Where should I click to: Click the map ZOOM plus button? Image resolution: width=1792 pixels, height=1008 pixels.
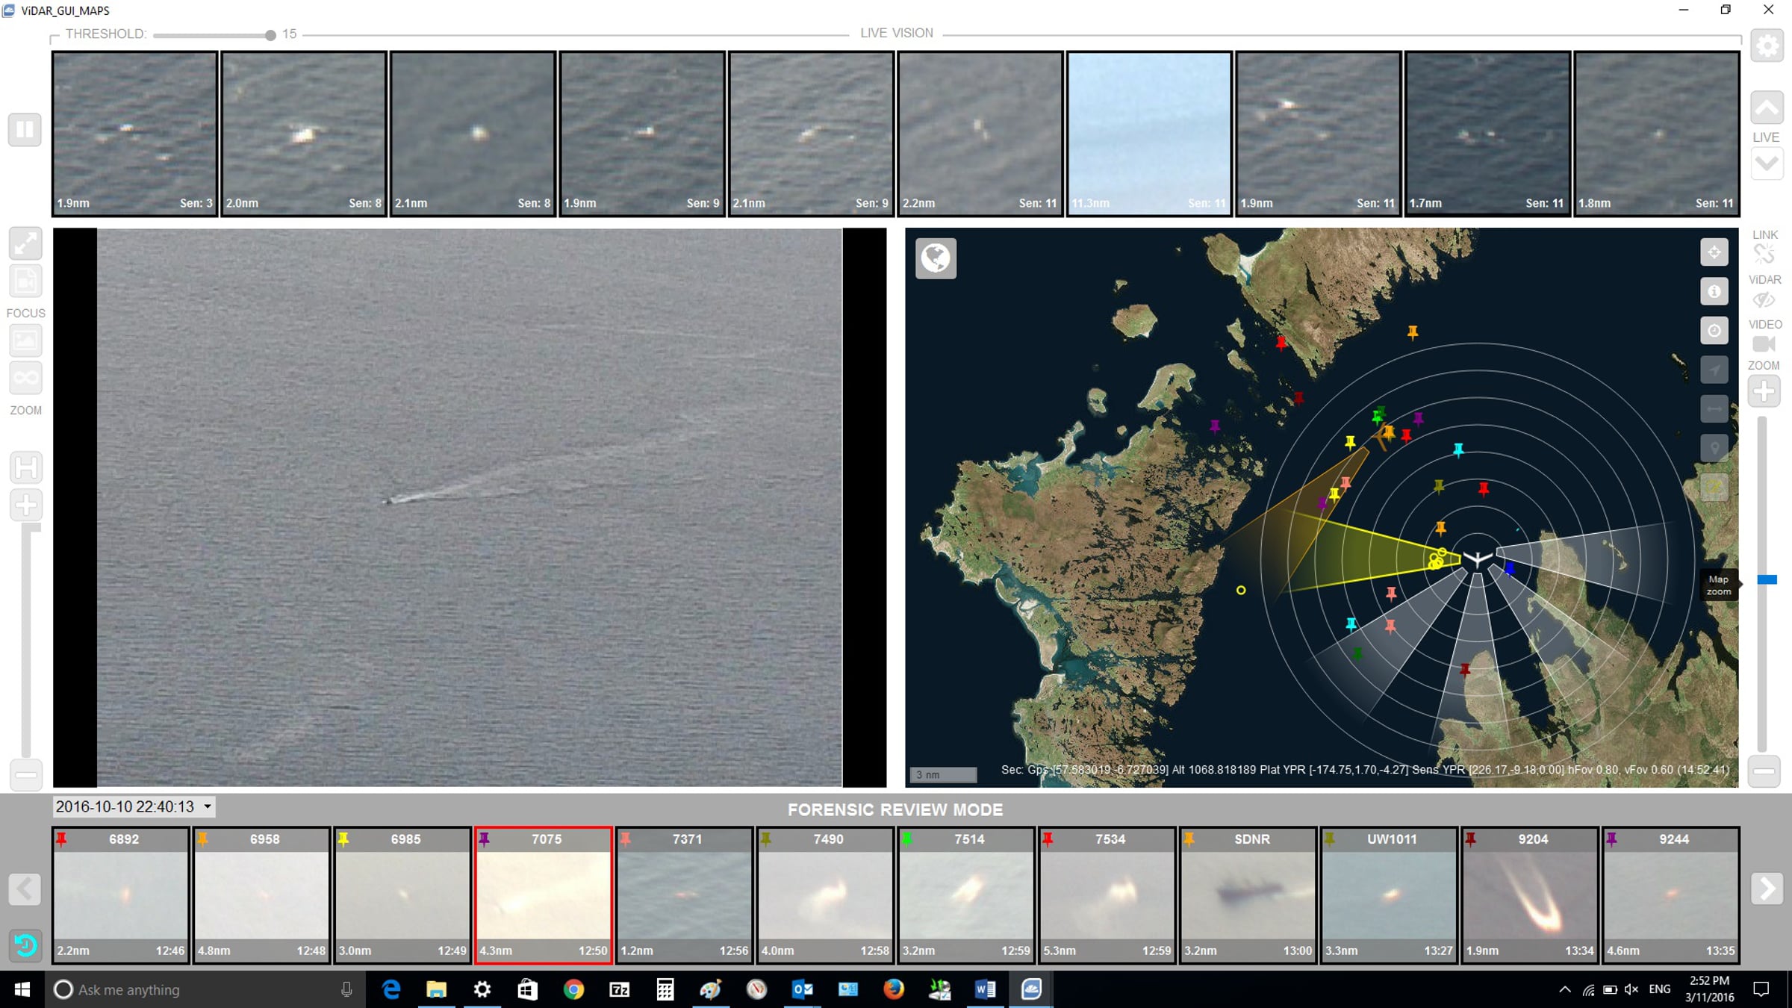[1764, 391]
